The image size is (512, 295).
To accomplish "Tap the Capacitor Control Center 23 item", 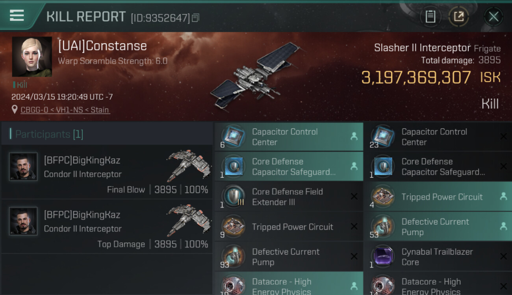I will [x=438, y=136].
